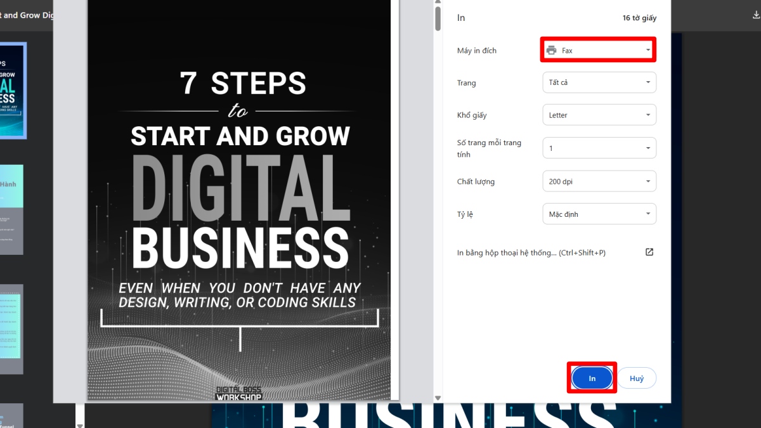Click the 'Tỷ lệ' label
Image resolution: width=761 pixels, height=428 pixels.
(x=465, y=214)
